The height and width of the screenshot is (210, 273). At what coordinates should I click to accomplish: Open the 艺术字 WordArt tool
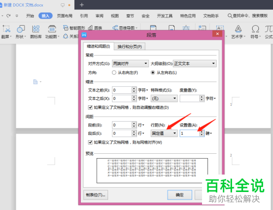[238, 32]
